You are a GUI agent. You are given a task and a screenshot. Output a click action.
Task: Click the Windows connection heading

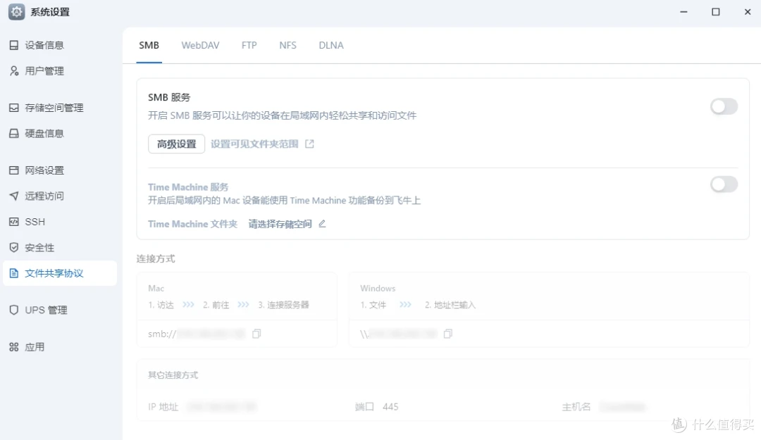pyautogui.click(x=378, y=288)
